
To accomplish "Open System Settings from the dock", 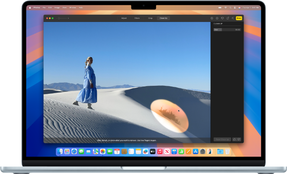I will [x=203, y=151].
